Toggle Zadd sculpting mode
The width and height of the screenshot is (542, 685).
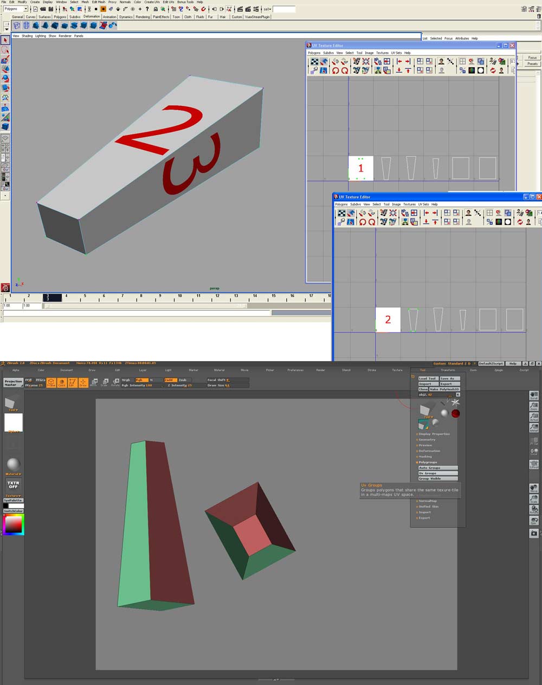tap(170, 380)
